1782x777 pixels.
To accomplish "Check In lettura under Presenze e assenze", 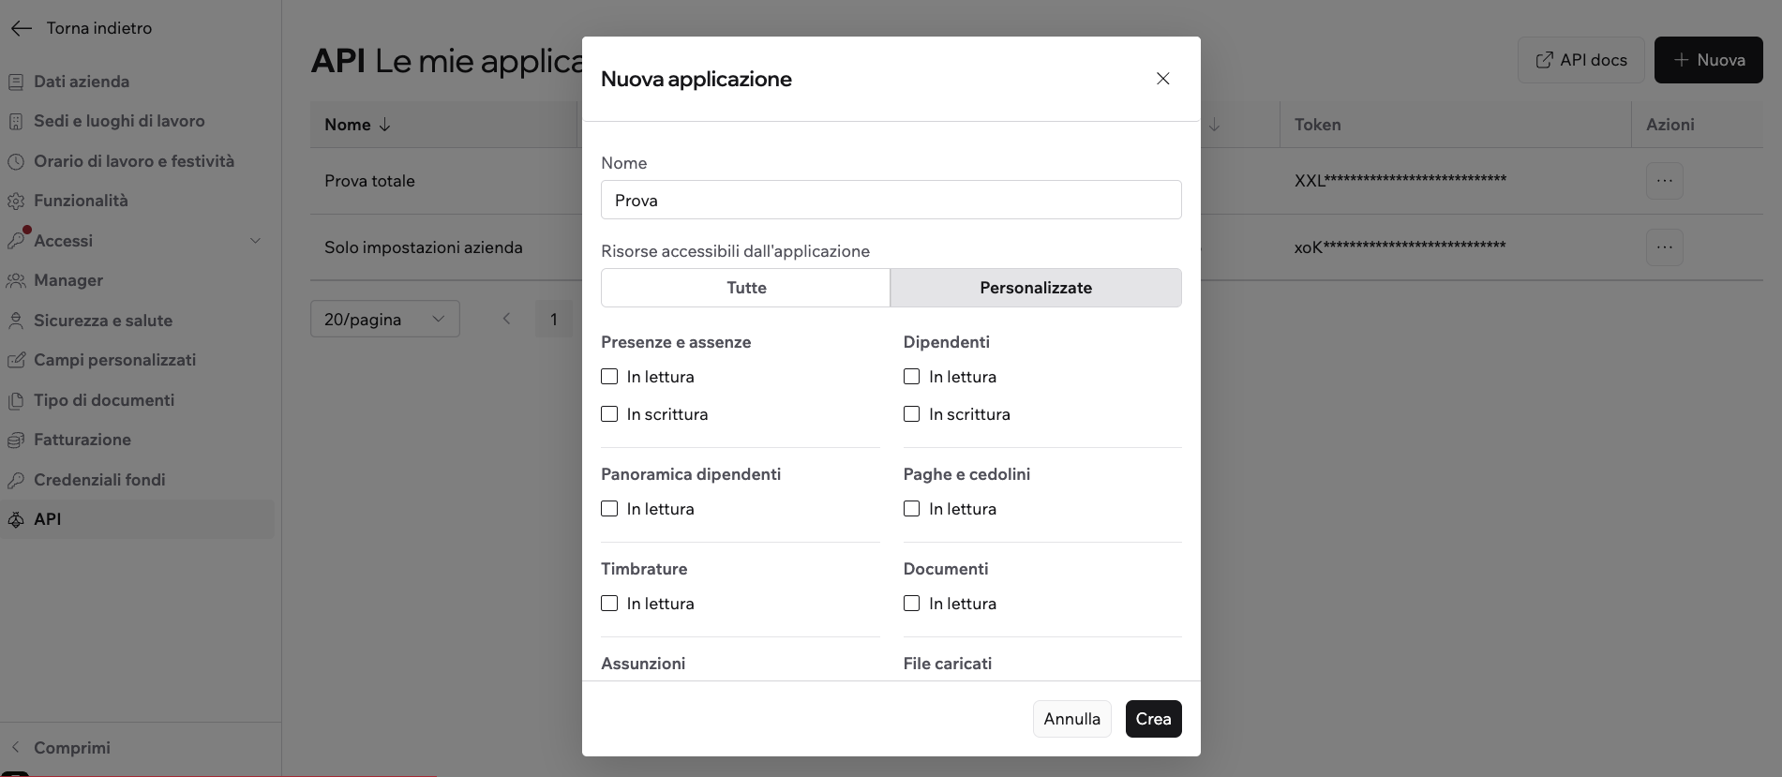I will click(x=609, y=377).
